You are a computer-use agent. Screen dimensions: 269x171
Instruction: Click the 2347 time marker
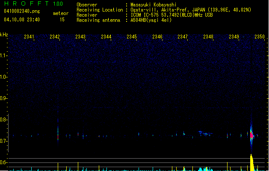point(183,37)
